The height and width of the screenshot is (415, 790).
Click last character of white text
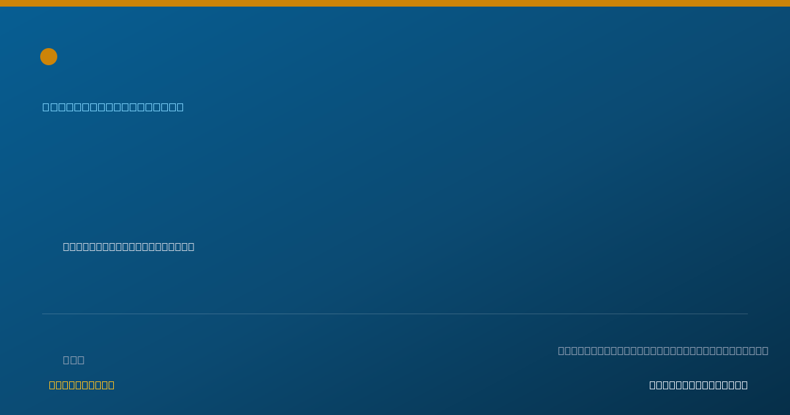[x=745, y=385]
